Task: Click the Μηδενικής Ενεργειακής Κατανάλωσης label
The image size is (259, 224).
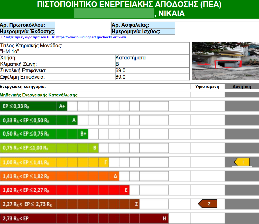Action: tap(39, 95)
